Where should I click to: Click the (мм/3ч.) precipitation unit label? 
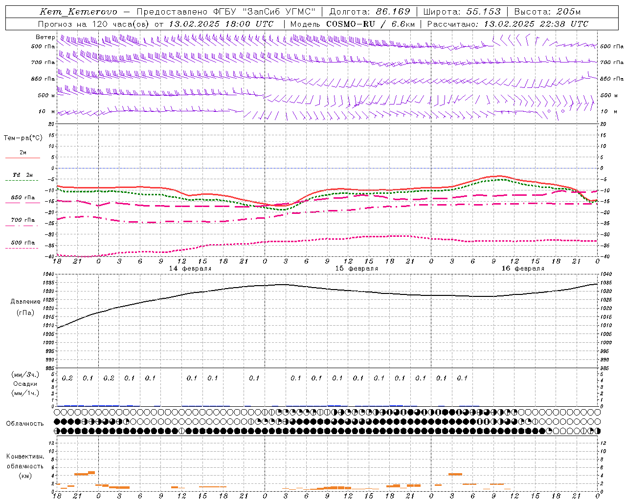pos(25,375)
